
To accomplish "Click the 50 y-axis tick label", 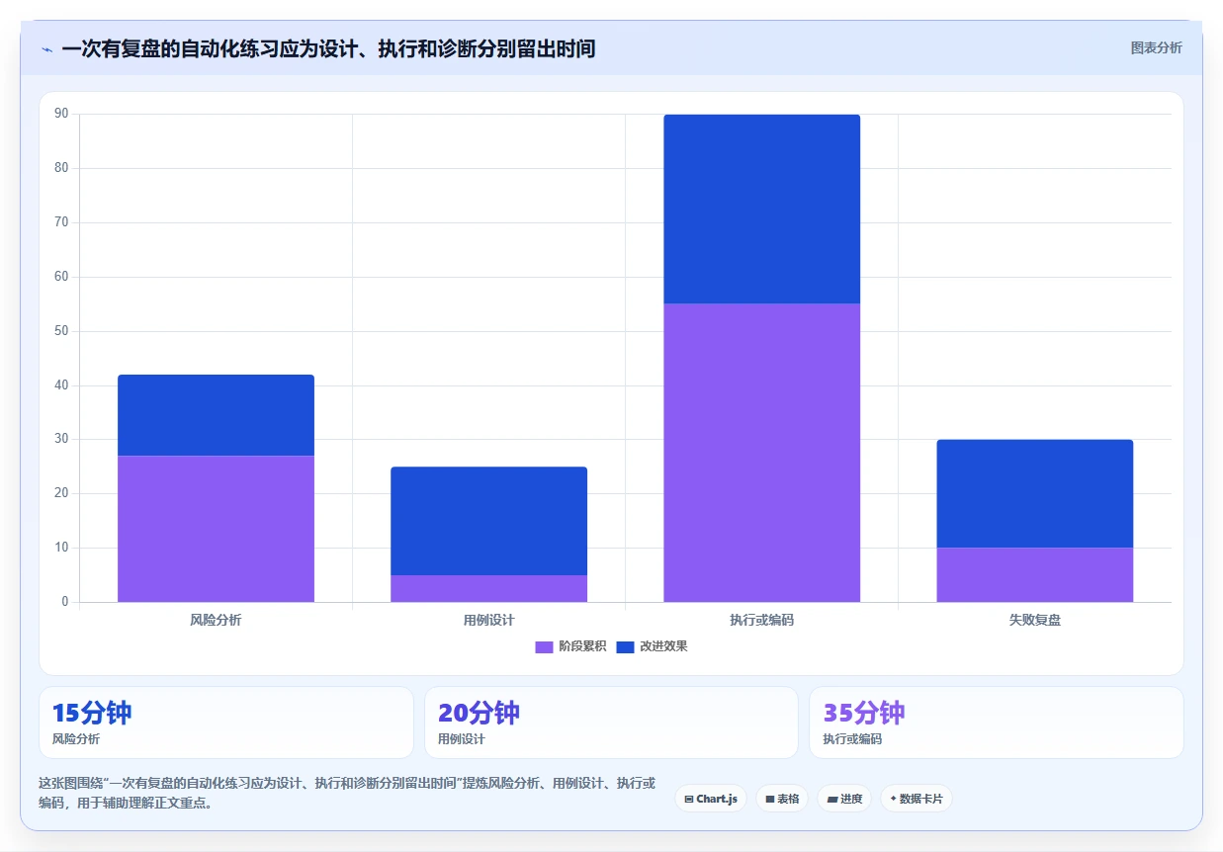I will click(61, 331).
